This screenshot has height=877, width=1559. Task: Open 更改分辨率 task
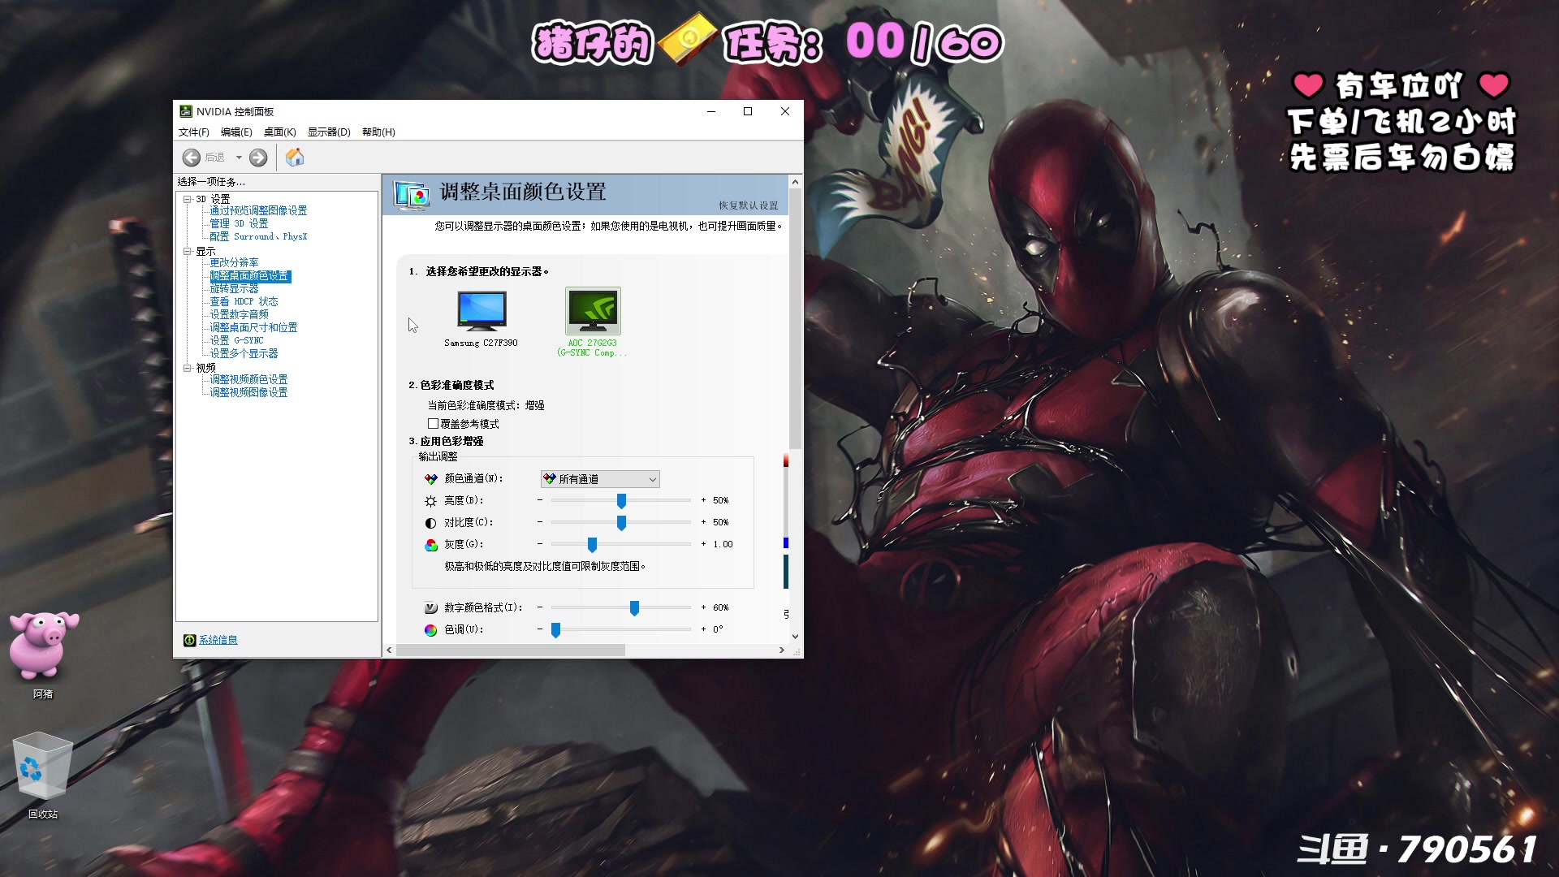coord(234,262)
